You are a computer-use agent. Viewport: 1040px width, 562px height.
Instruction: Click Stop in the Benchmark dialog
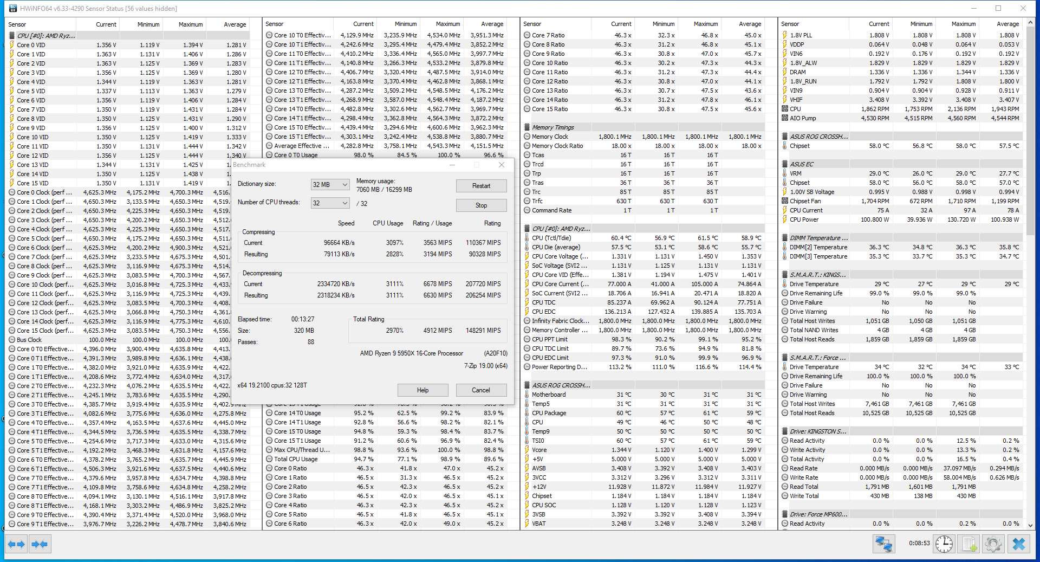click(481, 205)
